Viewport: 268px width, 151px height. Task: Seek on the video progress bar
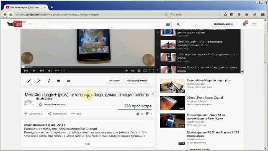[88, 67]
